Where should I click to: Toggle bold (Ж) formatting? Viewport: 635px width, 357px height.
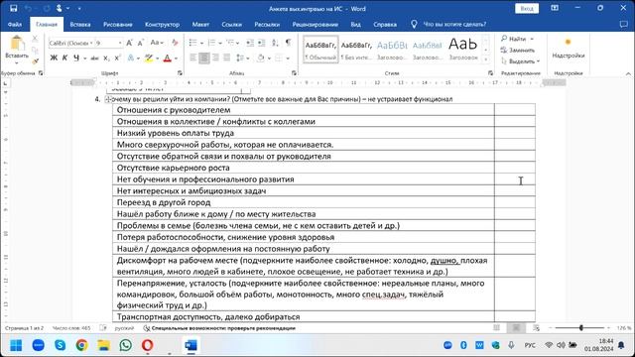pyautogui.click(x=54, y=59)
